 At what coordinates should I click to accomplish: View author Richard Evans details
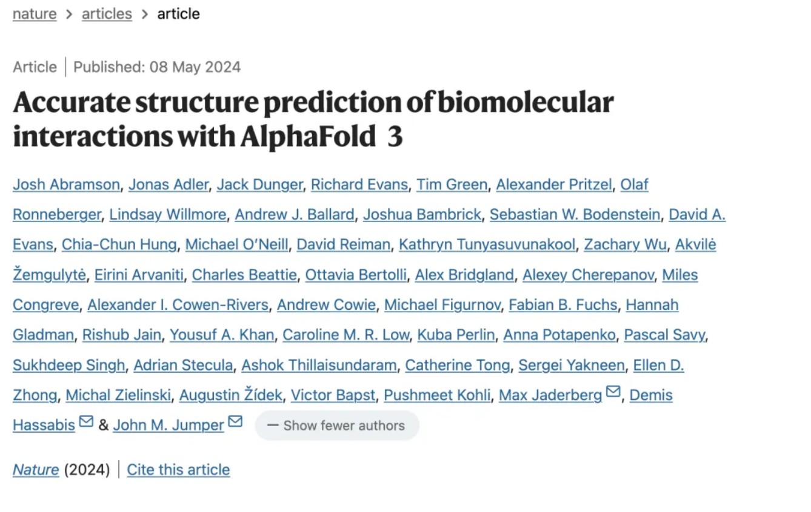(359, 185)
